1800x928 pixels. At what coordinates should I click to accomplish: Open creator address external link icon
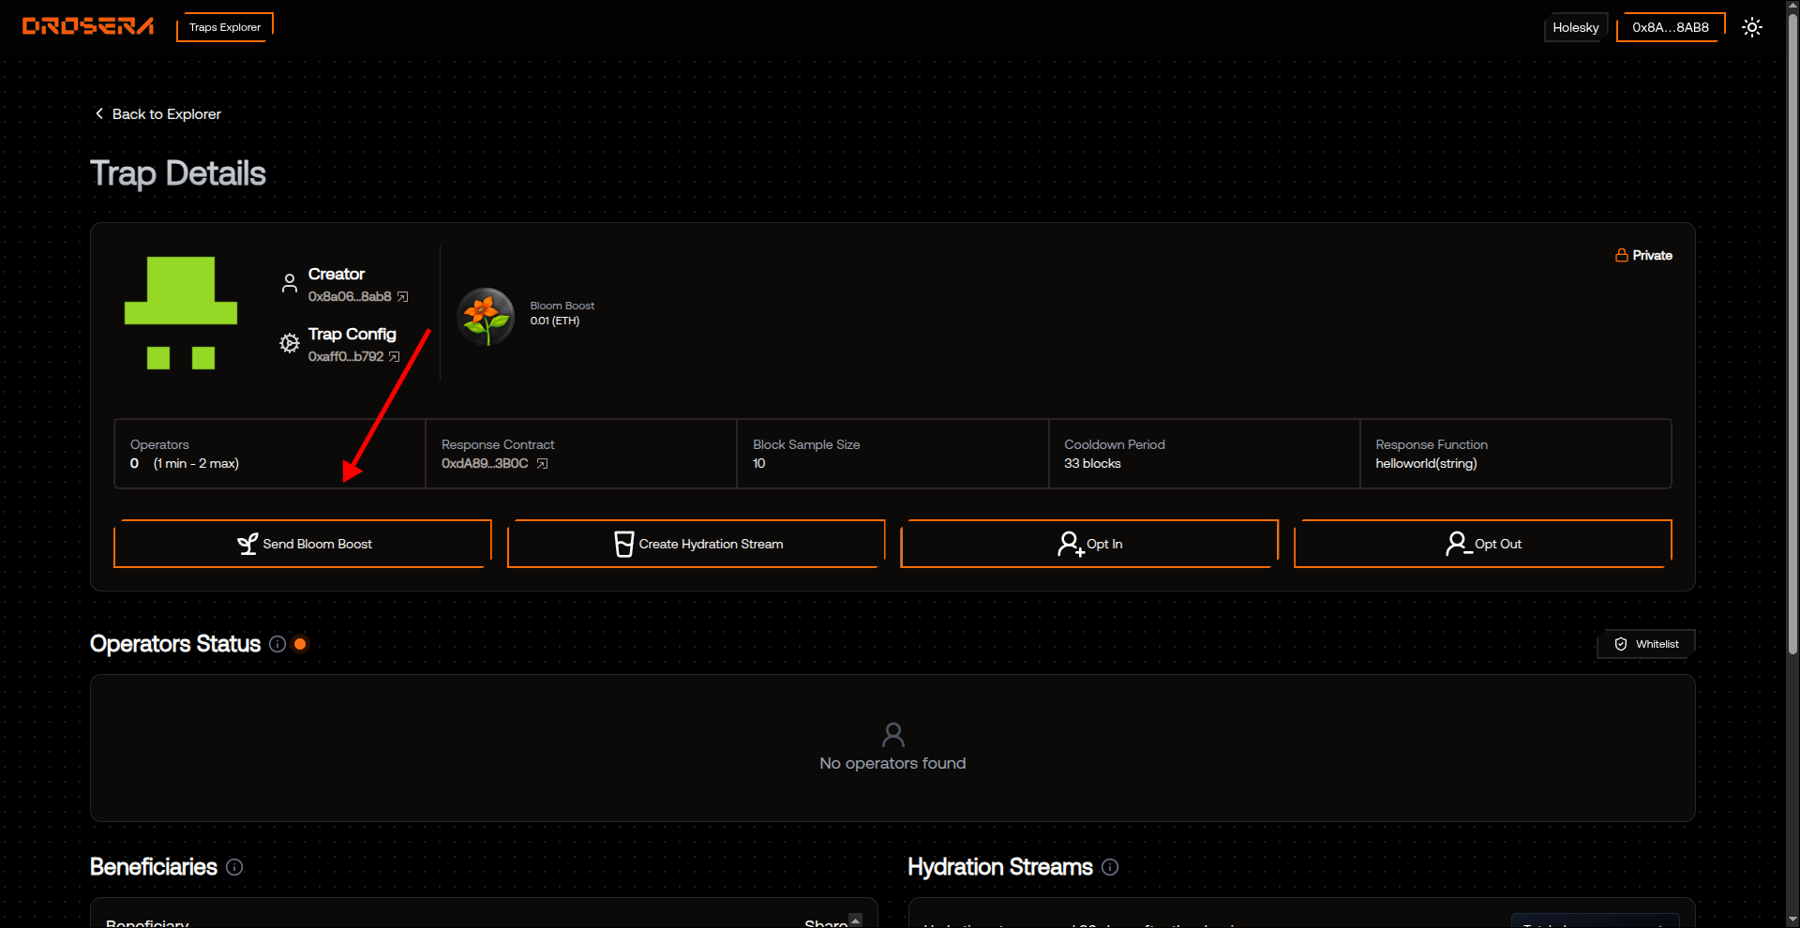(x=403, y=296)
